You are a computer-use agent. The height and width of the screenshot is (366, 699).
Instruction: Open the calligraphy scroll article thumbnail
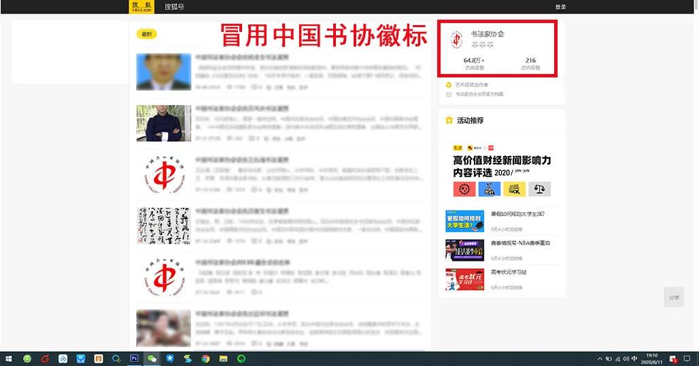[x=164, y=225]
